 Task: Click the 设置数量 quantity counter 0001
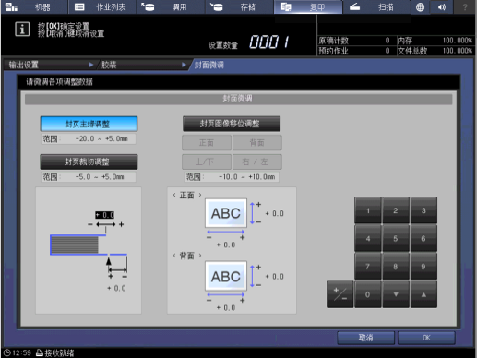coord(269,42)
